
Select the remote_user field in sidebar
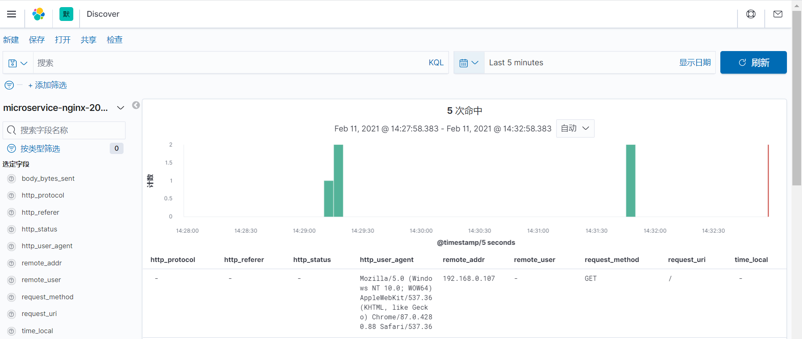click(41, 280)
